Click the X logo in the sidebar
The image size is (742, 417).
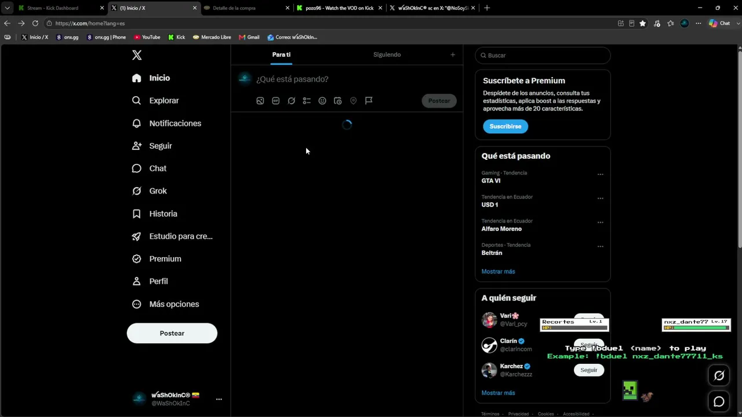[137, 55]
